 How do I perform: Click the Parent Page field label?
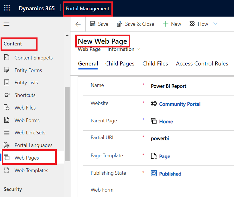104,121
